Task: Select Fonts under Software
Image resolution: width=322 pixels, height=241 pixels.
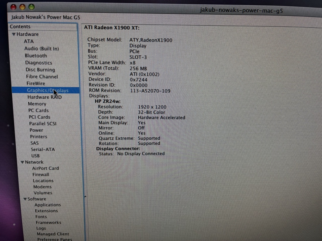Action: pos(41,217)
